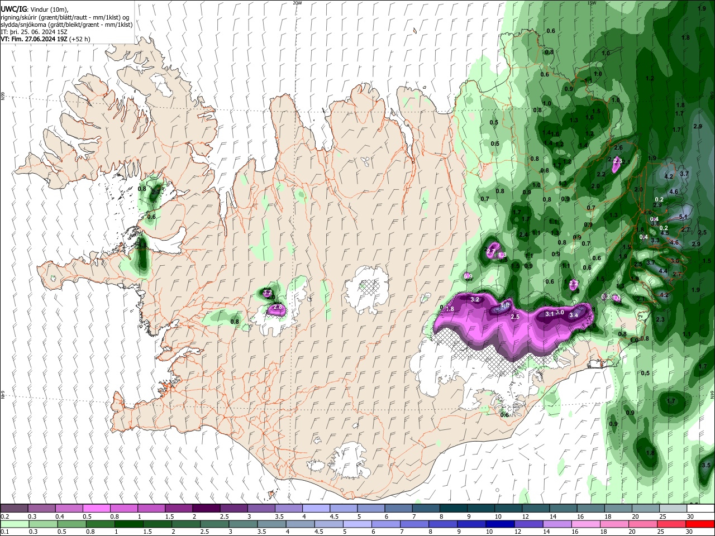Click the bright red swatch in bottom legend row

(x=700, y=524)
